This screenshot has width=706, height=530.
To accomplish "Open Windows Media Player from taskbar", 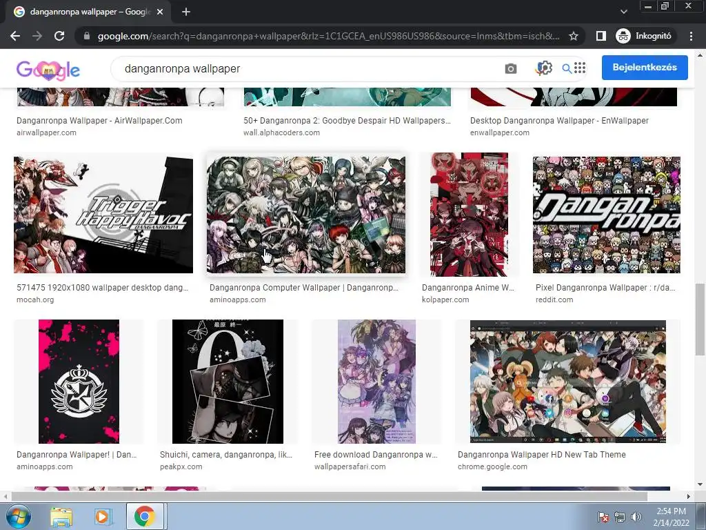I will coord(103,516).
